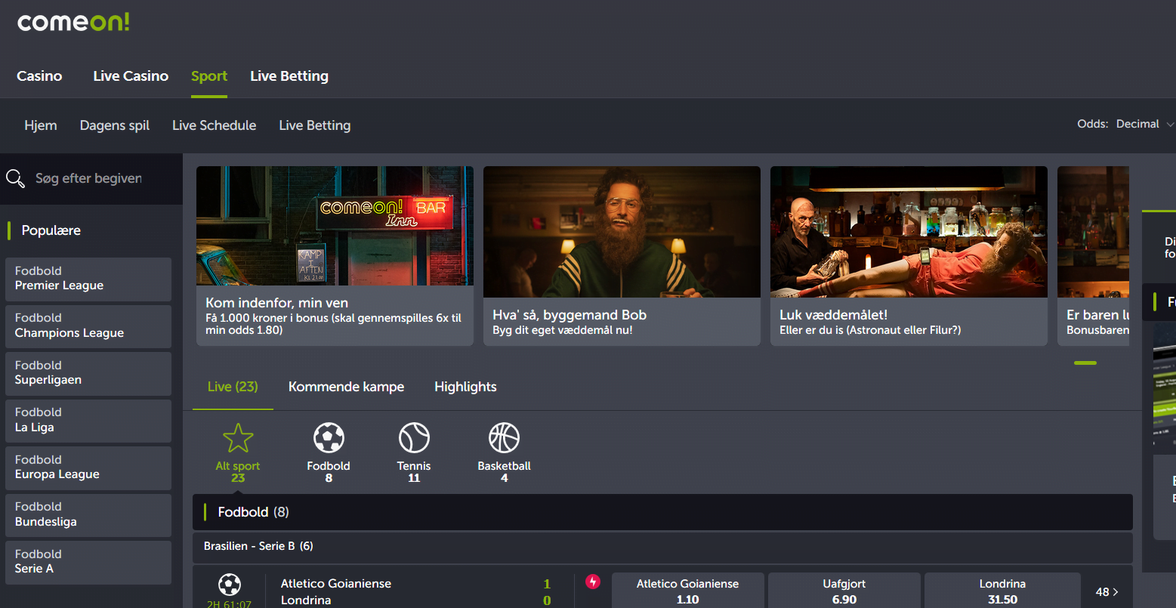Open Fodbold La Liga
1176x608 pixels.
88,421
